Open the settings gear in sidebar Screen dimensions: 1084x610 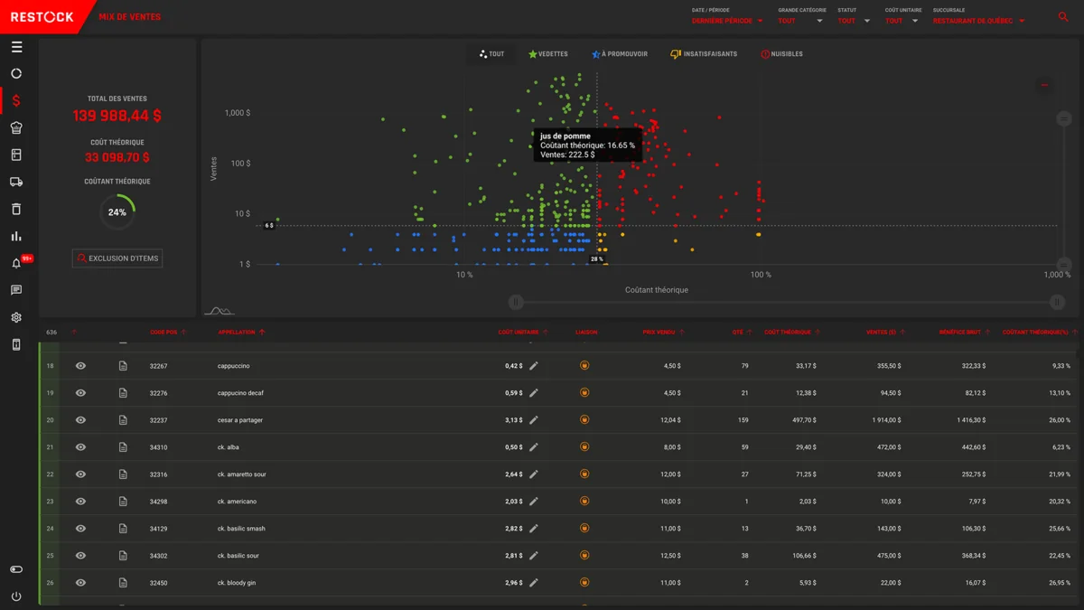click(16, 317)
